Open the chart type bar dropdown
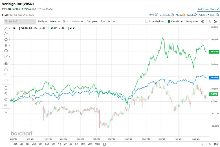This screenshot has height=147, width=220. (x=65, y=21)
